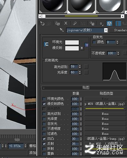Viewport: 127px width, 158px height.
Task: Assign material to selection icon
Action: (57, 23)
